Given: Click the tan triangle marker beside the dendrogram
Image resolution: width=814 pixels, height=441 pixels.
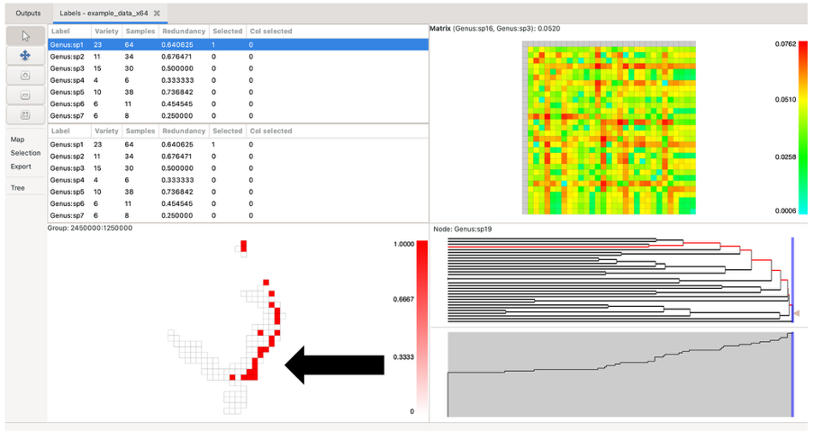Looking at the screenshot, I should [797, 313].
